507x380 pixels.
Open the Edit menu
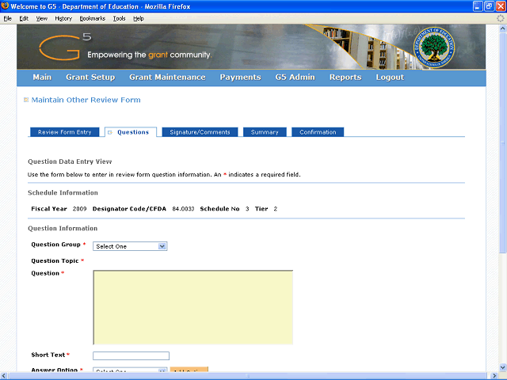(x=24, y=18)
